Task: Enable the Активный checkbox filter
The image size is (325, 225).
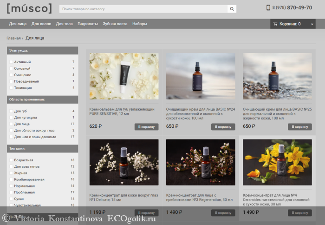Action: (x=11, y=62)
